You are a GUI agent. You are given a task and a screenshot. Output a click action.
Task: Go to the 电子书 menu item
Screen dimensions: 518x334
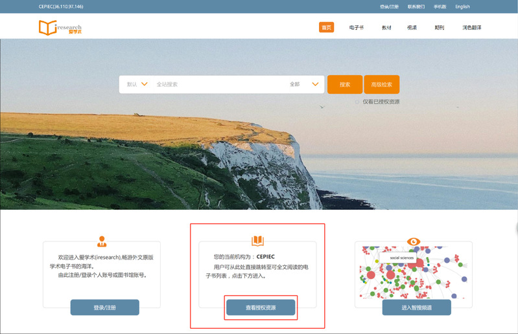pyautogui.click(x=356, y=28)
